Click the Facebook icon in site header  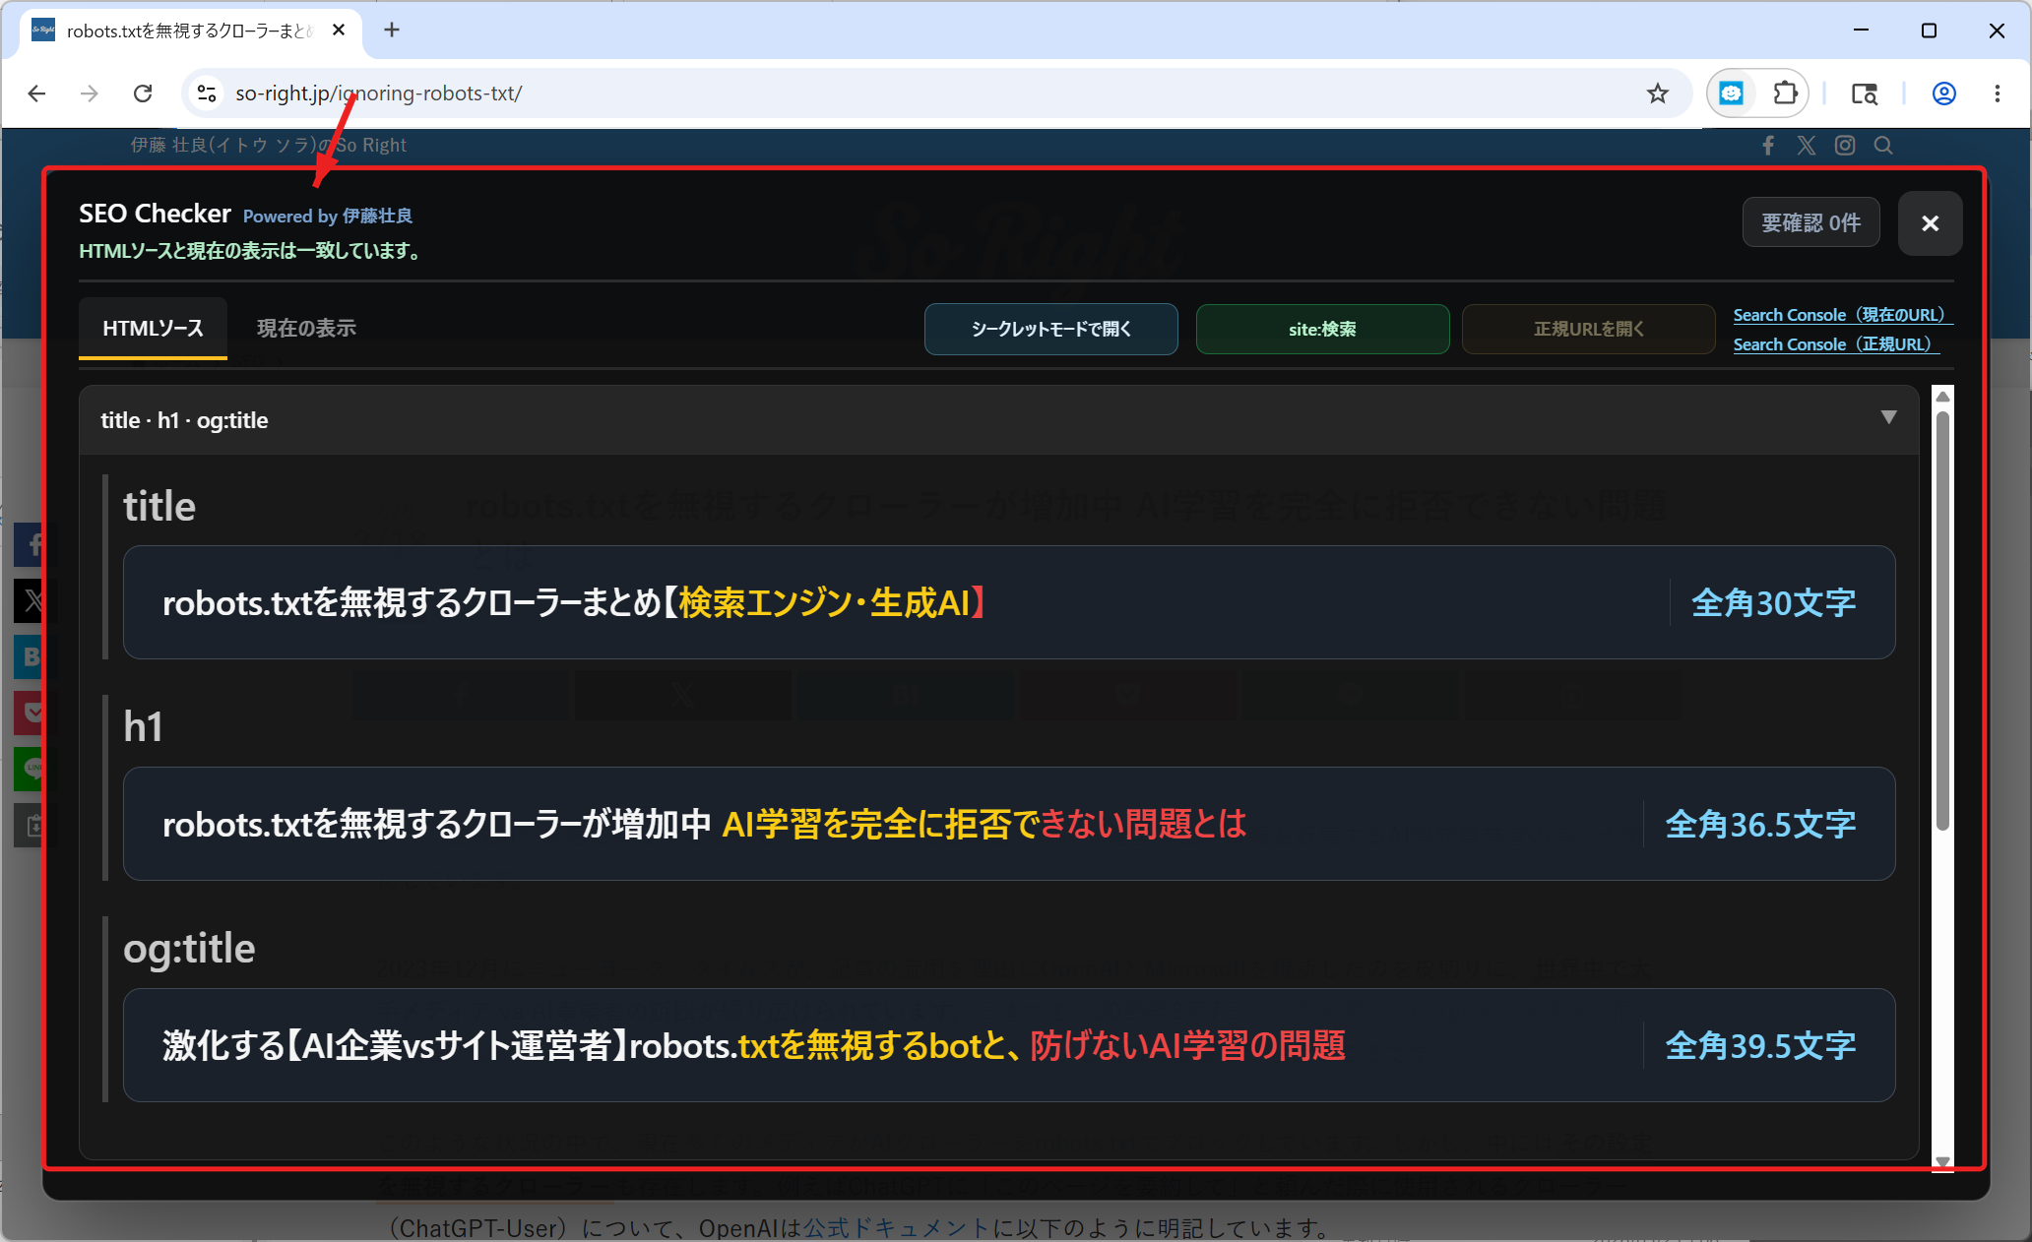(1768, 146)
